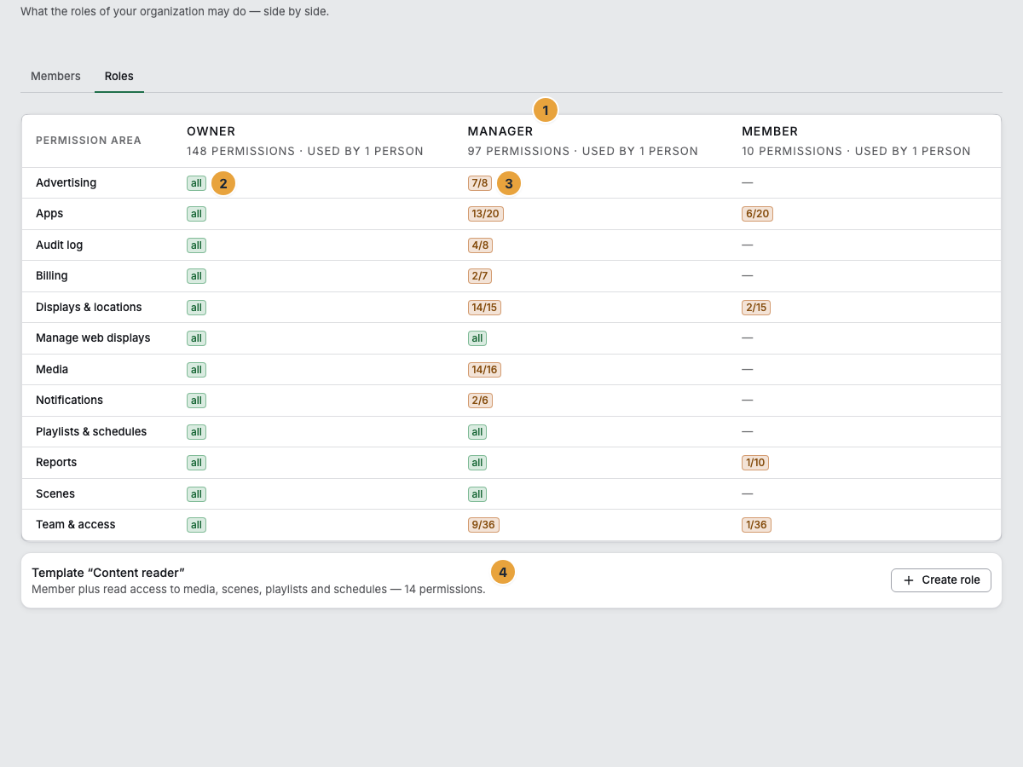Click the 4/8 Audit log badge
This screenshot has width=1023, height=767.
pyautogui.click(x=480, y=245)
